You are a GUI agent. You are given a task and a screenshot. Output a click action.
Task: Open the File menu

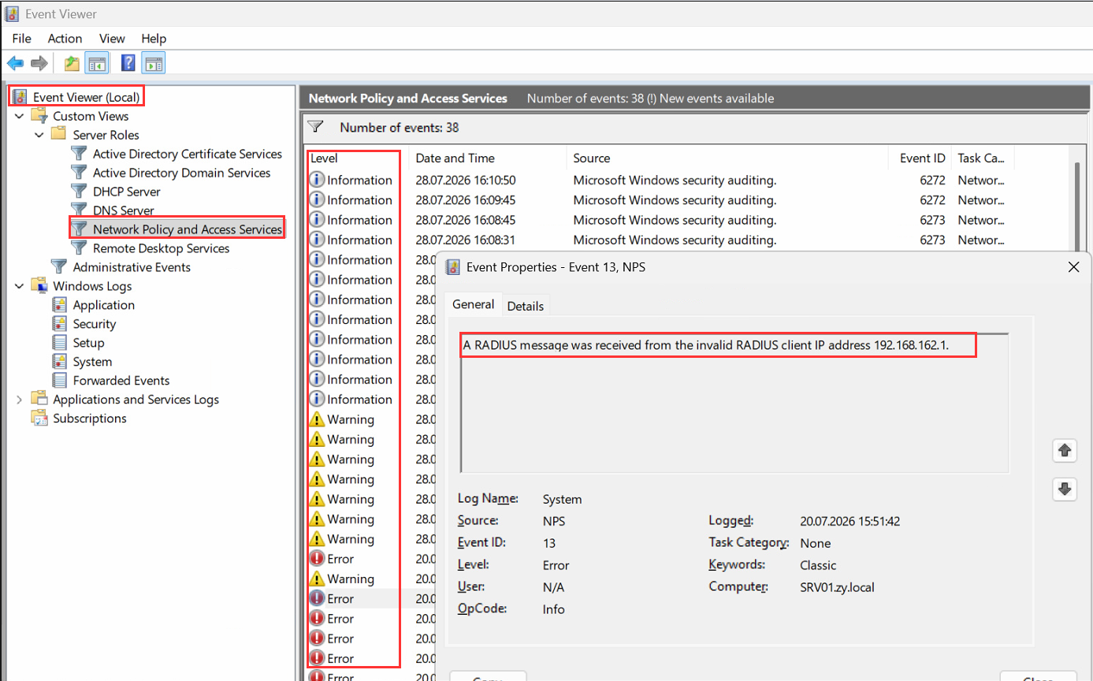[22, 39]
